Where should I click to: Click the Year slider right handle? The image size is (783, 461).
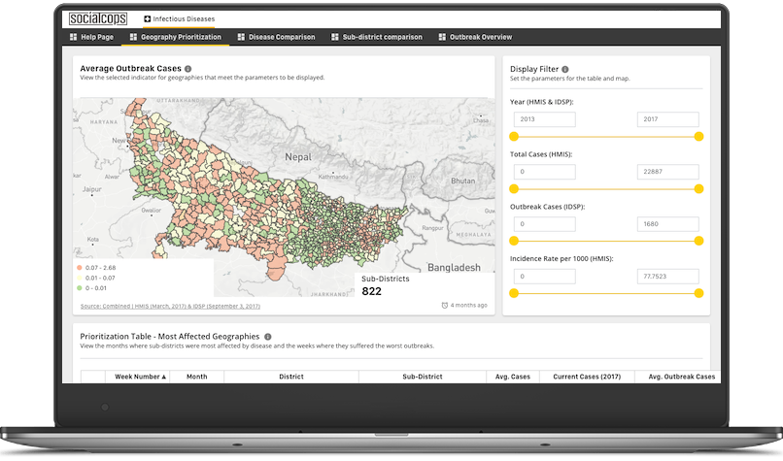(698, 137)
